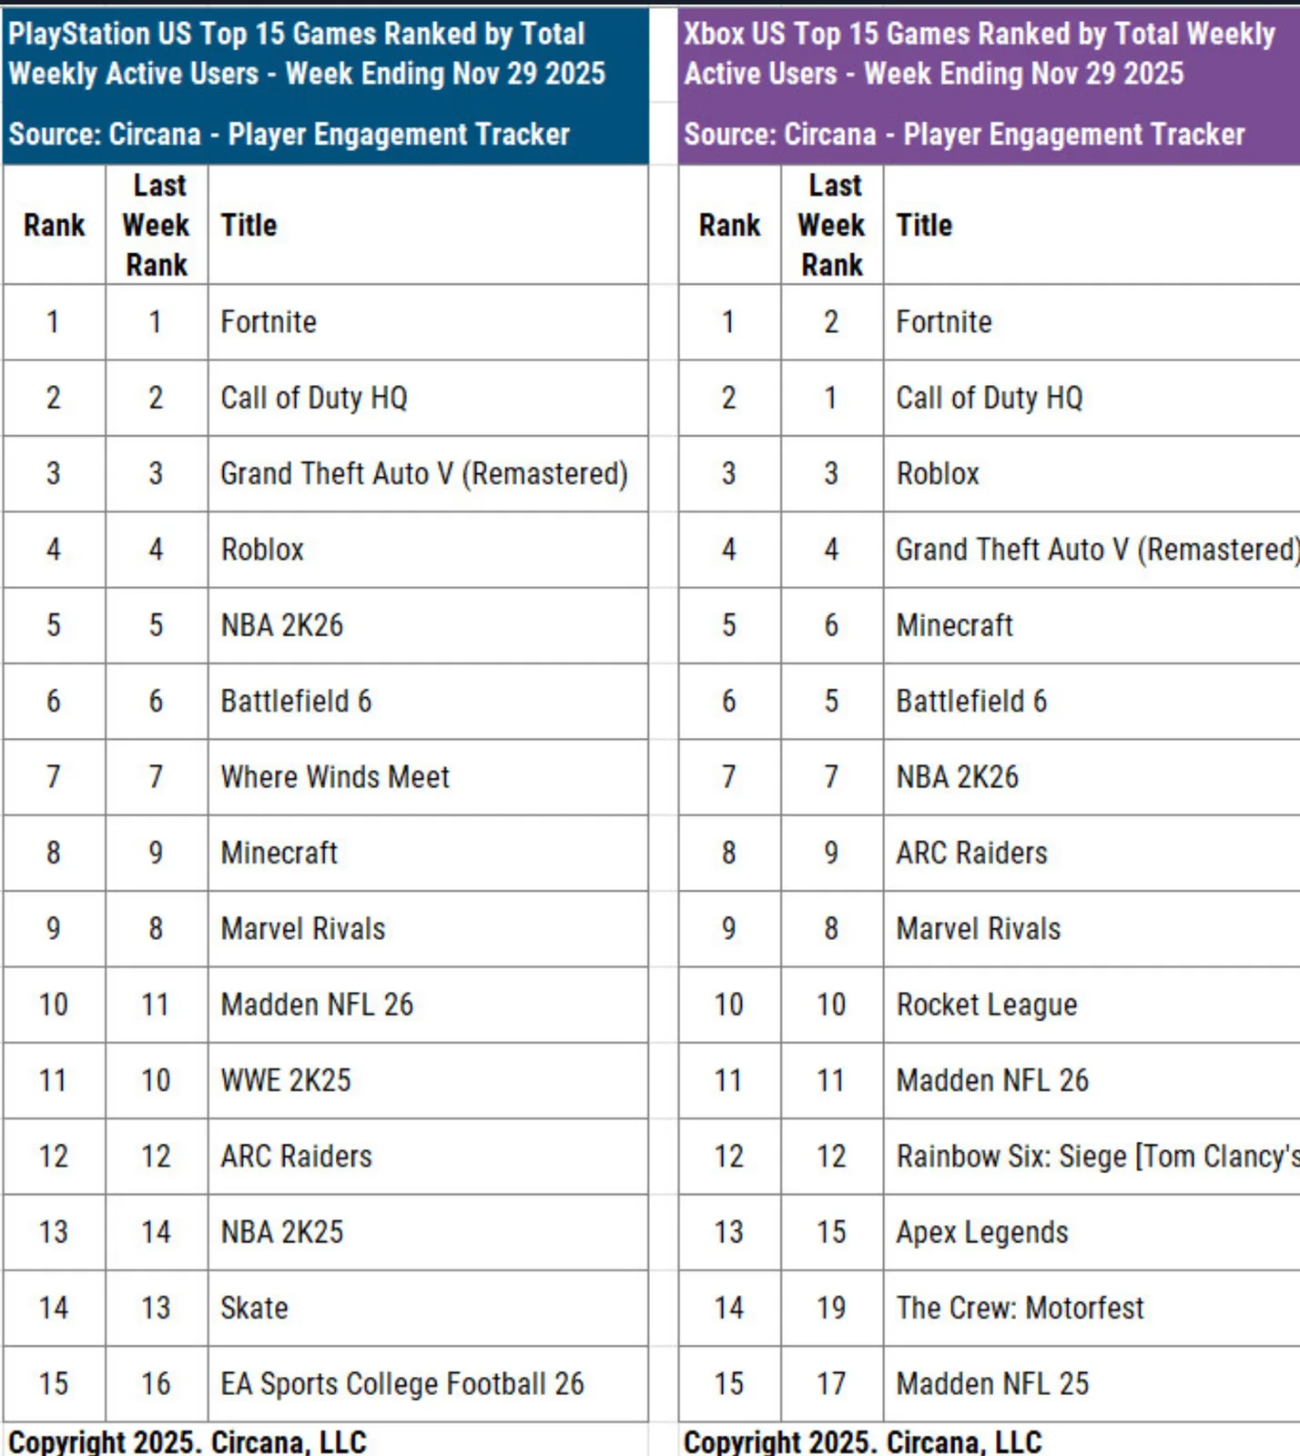This screenshot has width=1300, height=1456.
Task: Select Minecraft in the PlayStation table
Action: tap(279, 853)
